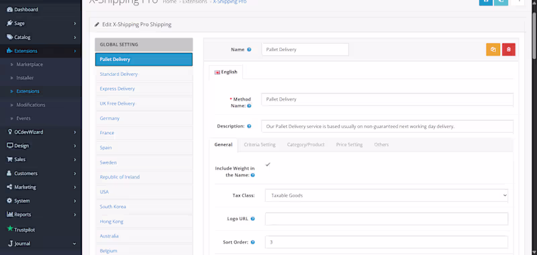The image size is (537, 255).
Task: Click the Name input field
Action: (305, 49)
